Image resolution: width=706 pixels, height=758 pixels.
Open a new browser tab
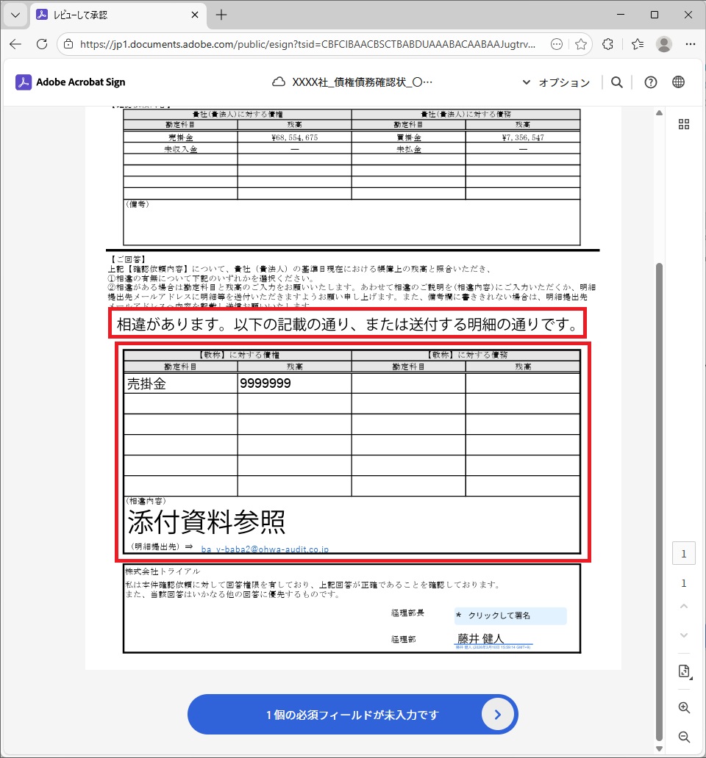pyautogui.click(x=221, y=15)
